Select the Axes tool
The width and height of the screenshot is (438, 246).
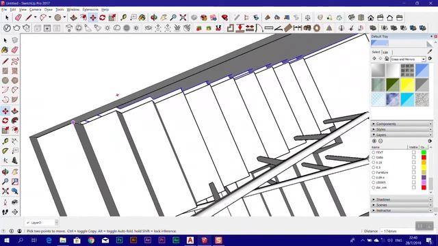(x=5, y=161)
